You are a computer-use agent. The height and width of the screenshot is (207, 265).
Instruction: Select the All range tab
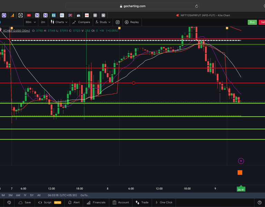[39, 195]
